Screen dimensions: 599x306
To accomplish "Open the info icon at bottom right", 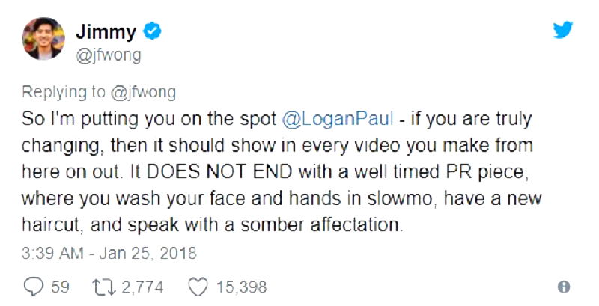I will pos(565,287).
